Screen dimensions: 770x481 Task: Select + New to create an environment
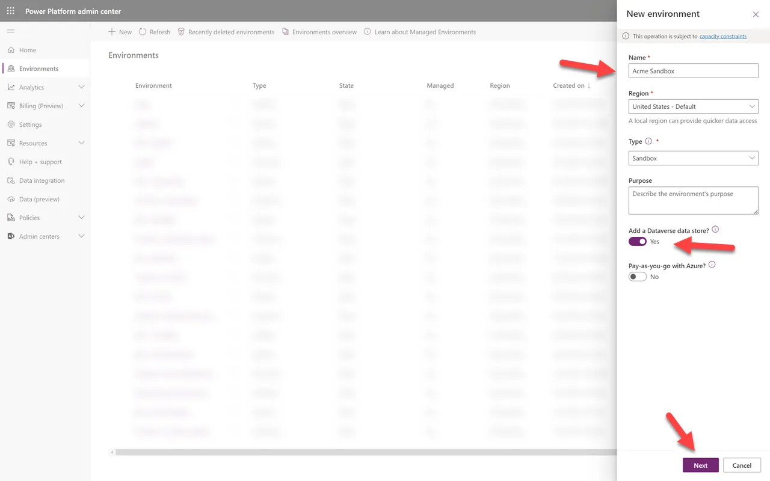coord(120,31)
